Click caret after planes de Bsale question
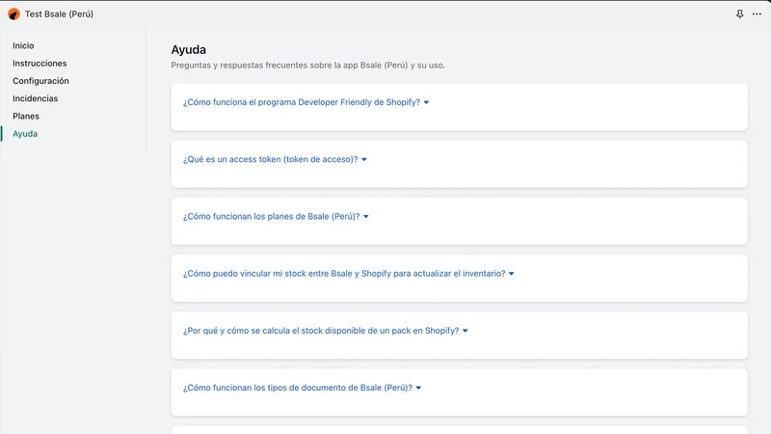 [x=366, y=216]
